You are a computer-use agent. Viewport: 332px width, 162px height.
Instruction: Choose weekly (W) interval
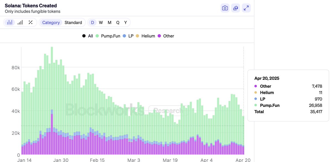[x=101, y=23]
